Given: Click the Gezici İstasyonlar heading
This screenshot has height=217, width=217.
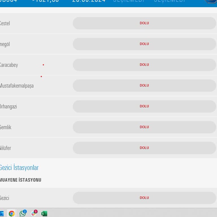Looking at the screenshot, I should [19, 168].
